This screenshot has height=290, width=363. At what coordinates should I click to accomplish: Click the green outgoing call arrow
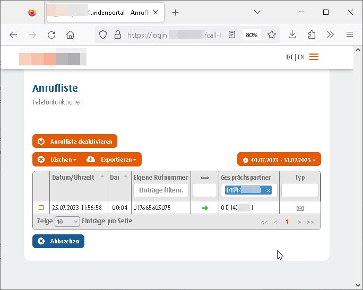[x=205, y=208]
